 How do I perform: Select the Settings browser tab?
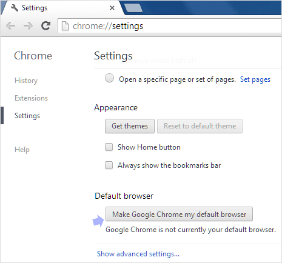tap(62, 8)
